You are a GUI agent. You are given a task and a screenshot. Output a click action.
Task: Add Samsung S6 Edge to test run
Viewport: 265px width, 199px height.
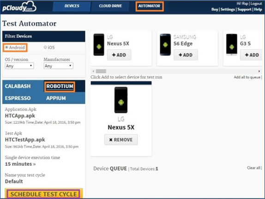click(x=186, y=55)
